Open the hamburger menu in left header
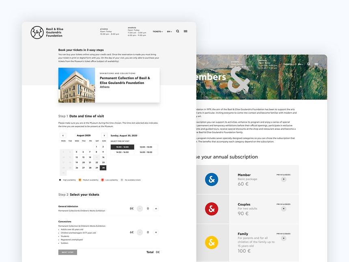Image resolution: width=349 pixels, height=262 pixels. pyautogui.click(x=185, y=31)
